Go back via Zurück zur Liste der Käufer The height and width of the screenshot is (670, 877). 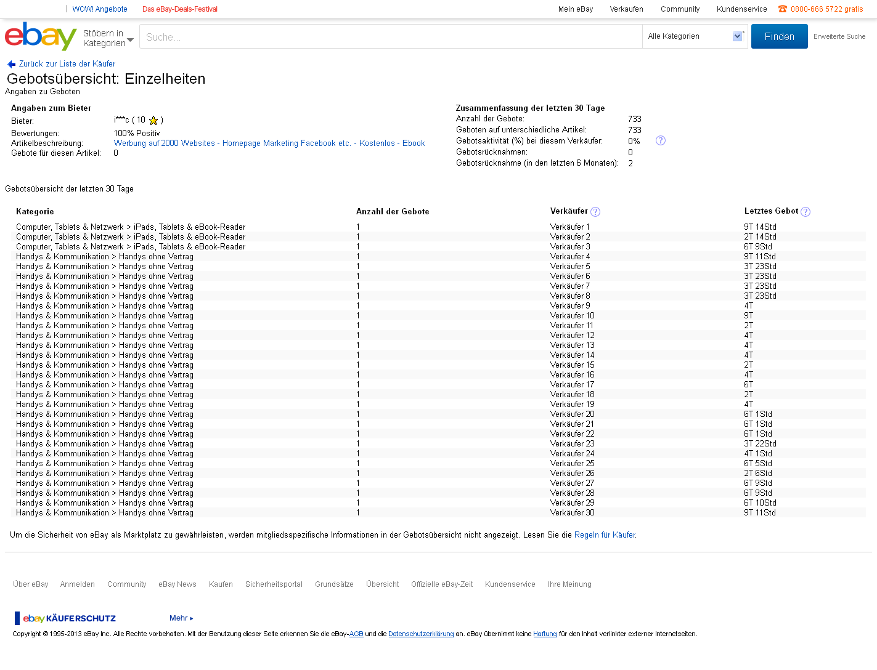pyautogui.click(x=67, y=64)
